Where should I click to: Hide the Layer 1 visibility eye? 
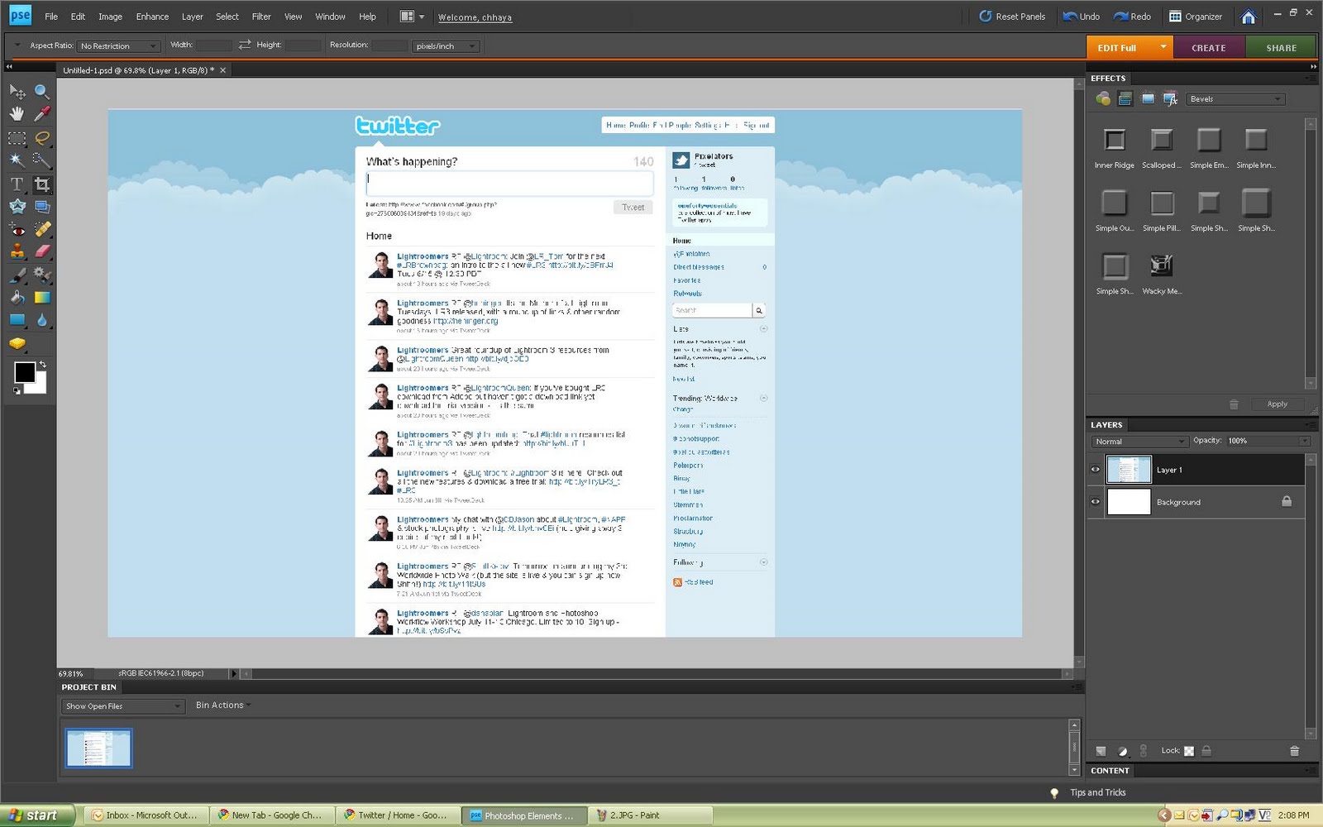[1095, 469]
